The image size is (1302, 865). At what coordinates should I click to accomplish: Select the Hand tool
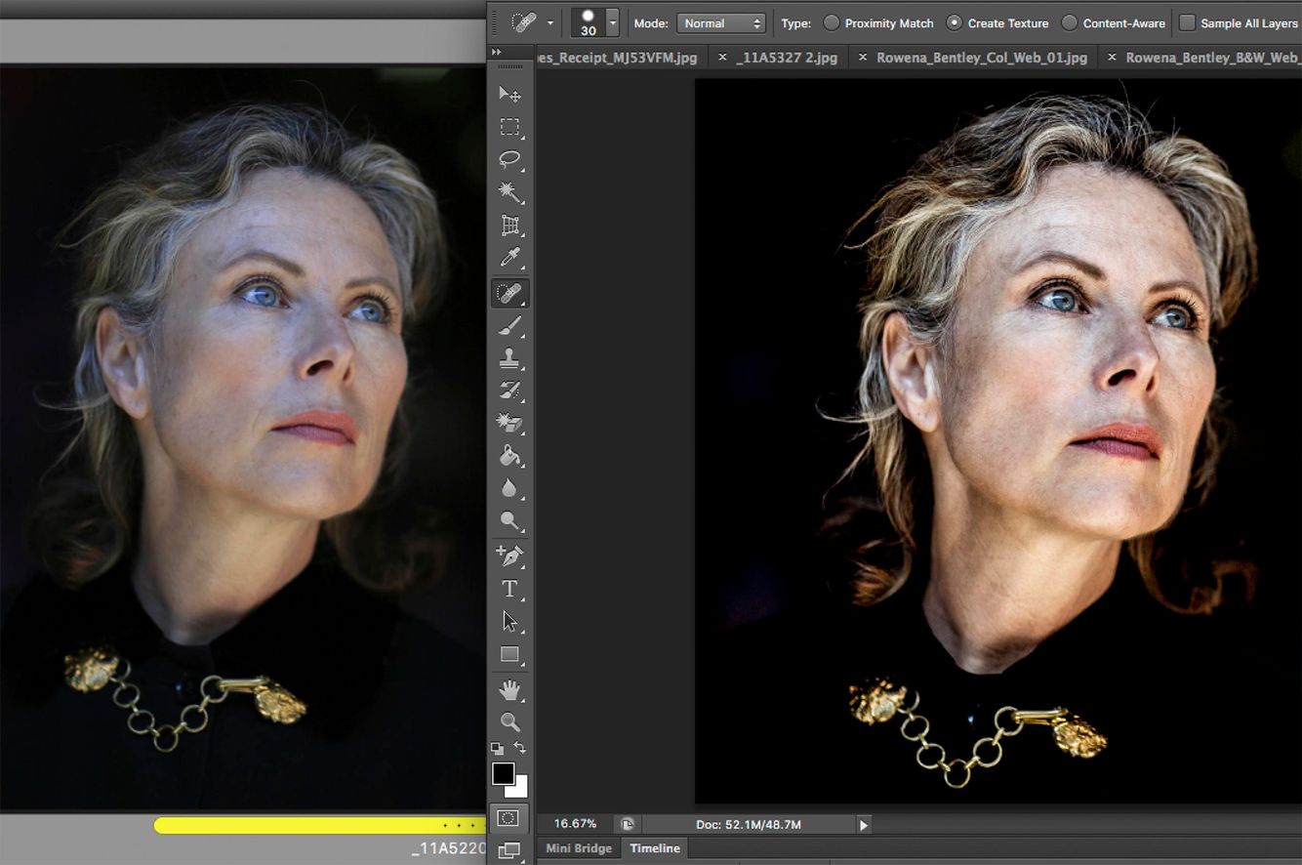509,690
